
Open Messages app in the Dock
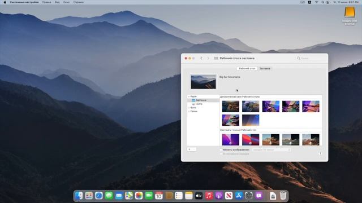pos(109,196)
